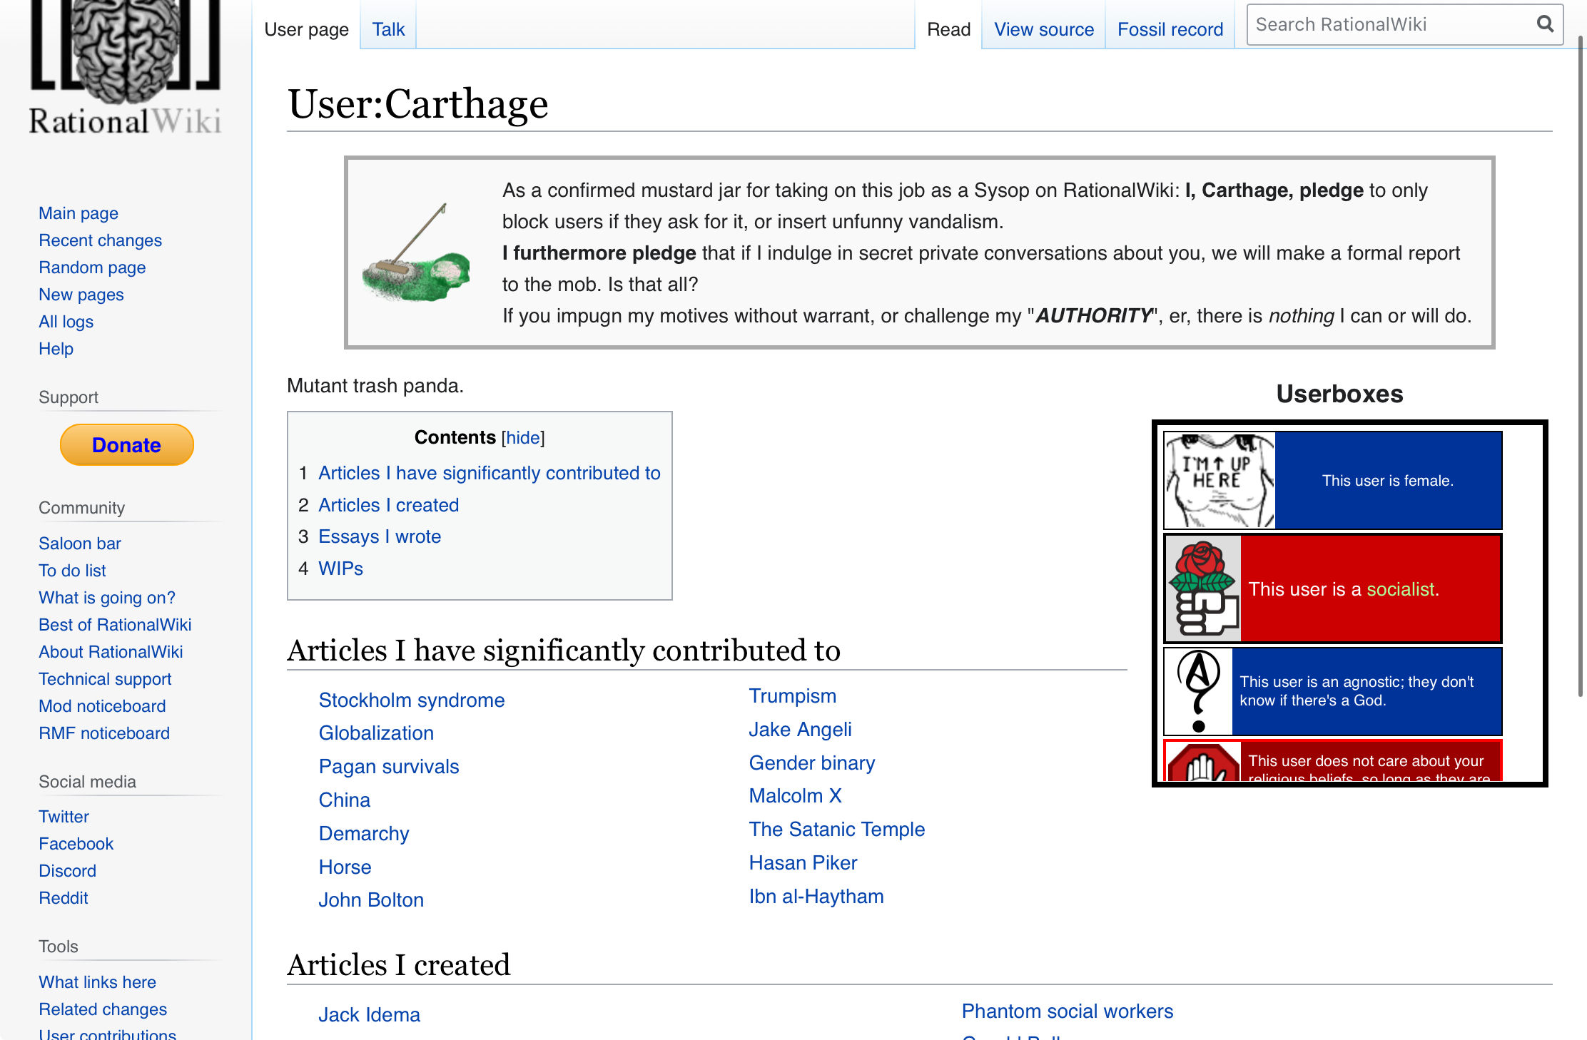
Task: Hide the Contents table
Action: [x=522, y=437]
